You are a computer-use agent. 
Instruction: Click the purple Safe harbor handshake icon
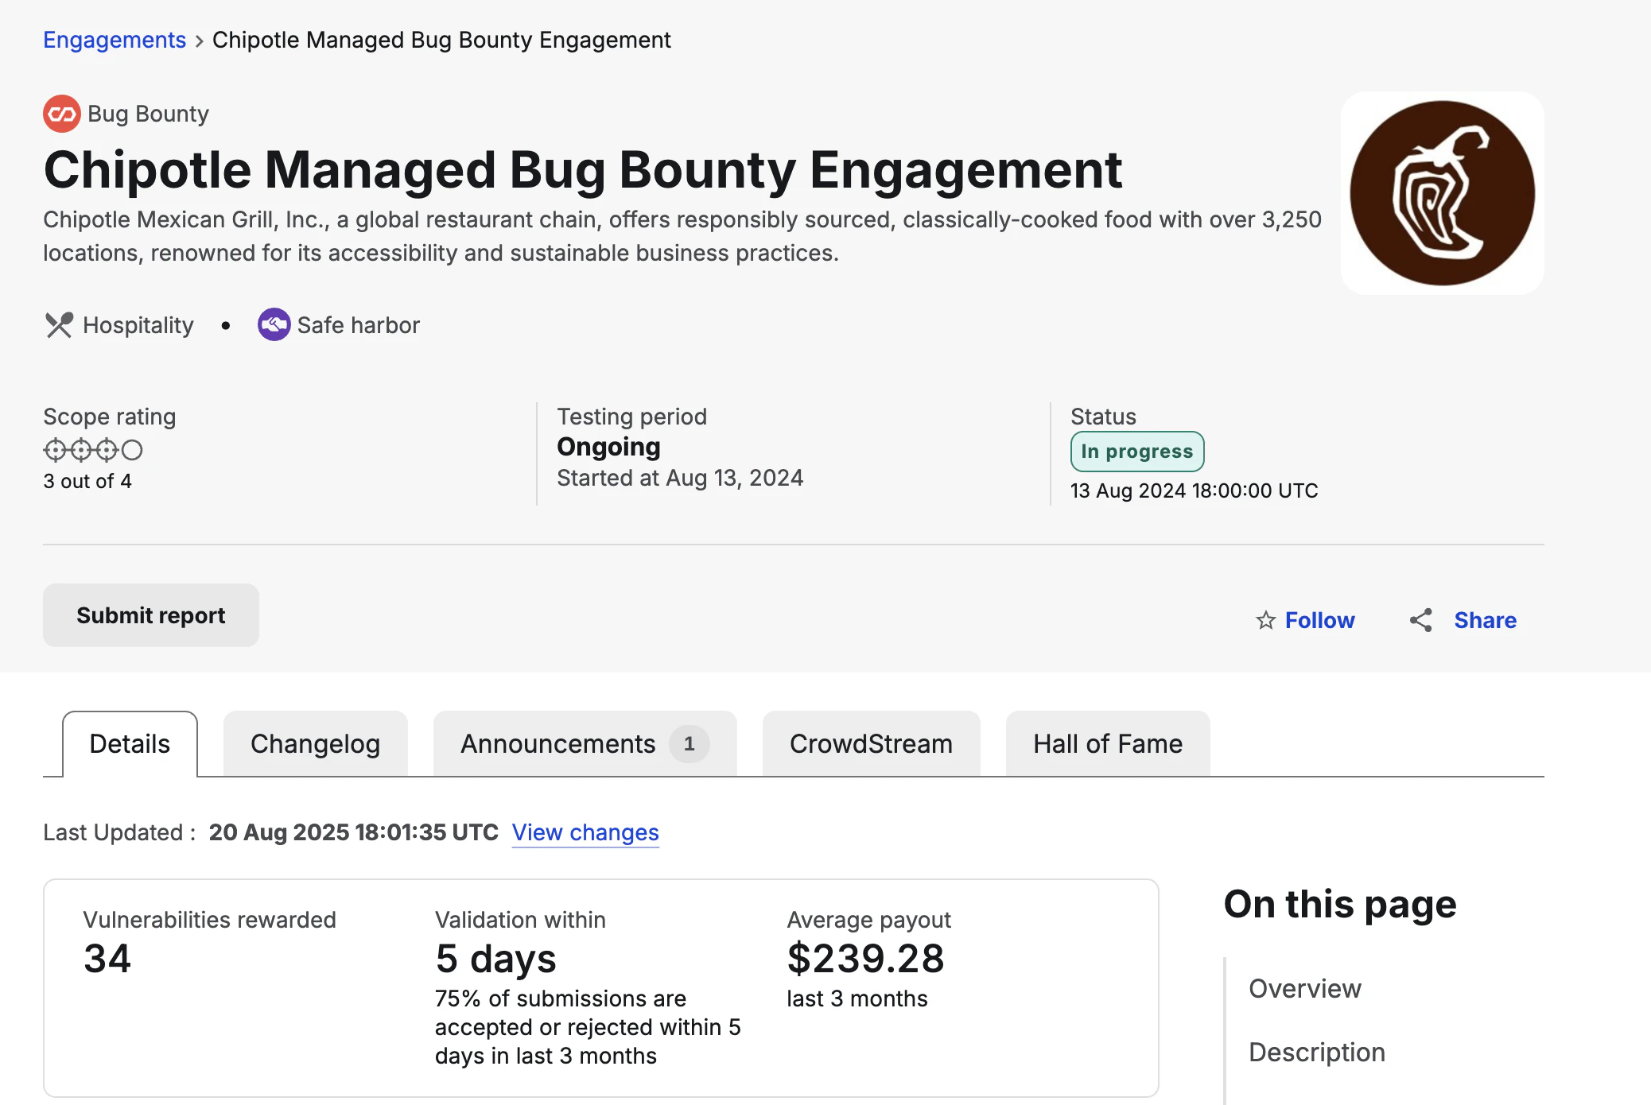274,324
